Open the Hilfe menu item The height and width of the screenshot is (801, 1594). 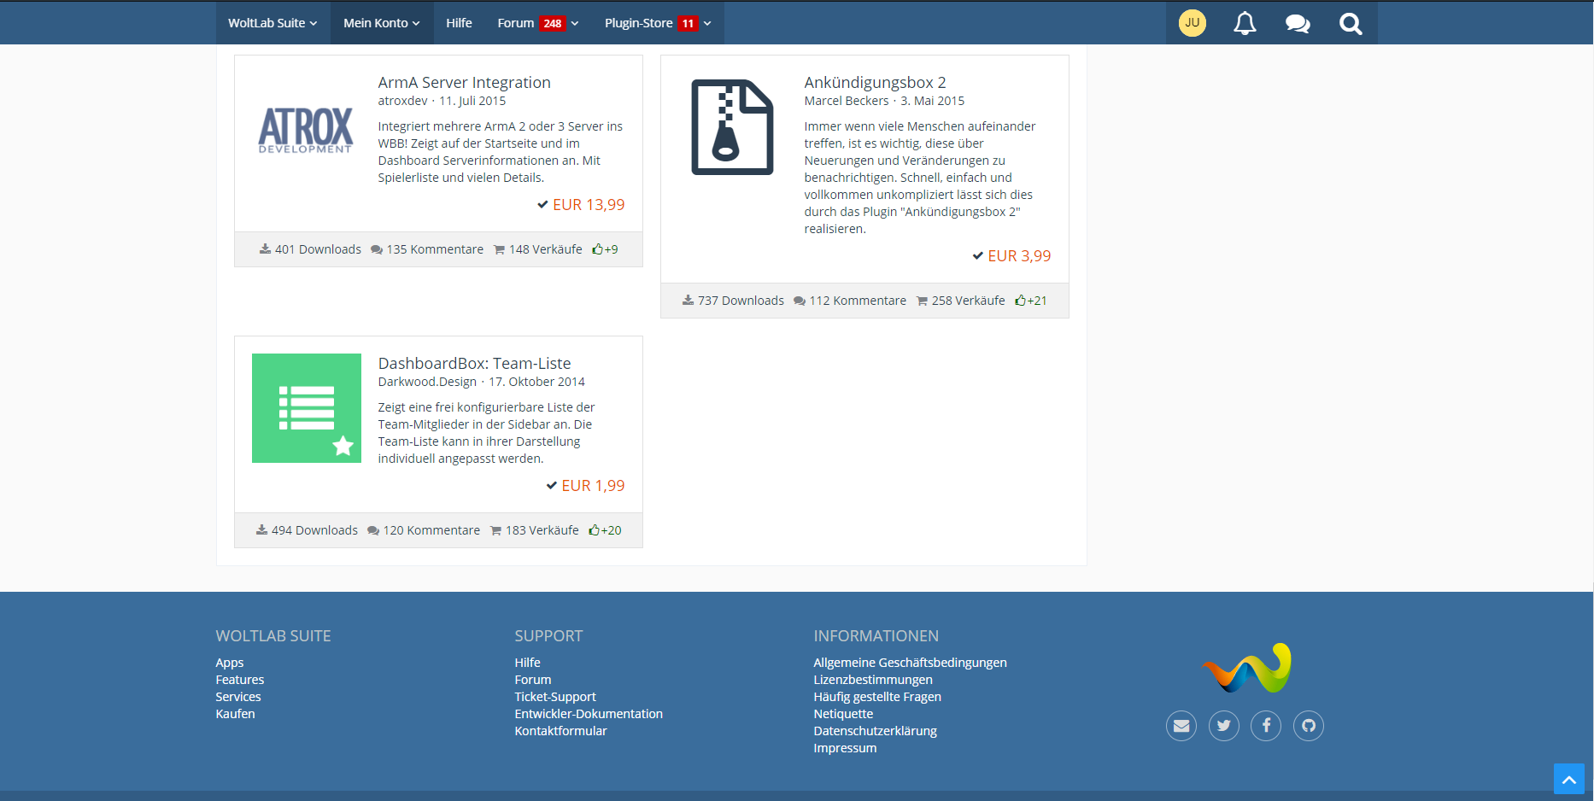(x=459, y=23)
